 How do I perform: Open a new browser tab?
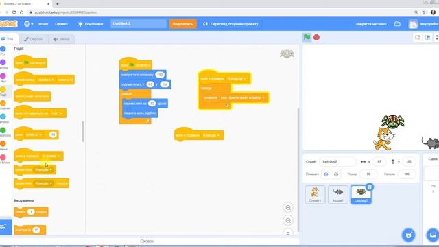(x=57, y=4)
